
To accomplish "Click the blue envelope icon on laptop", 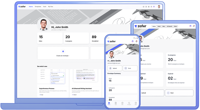I will coord(63,51).
